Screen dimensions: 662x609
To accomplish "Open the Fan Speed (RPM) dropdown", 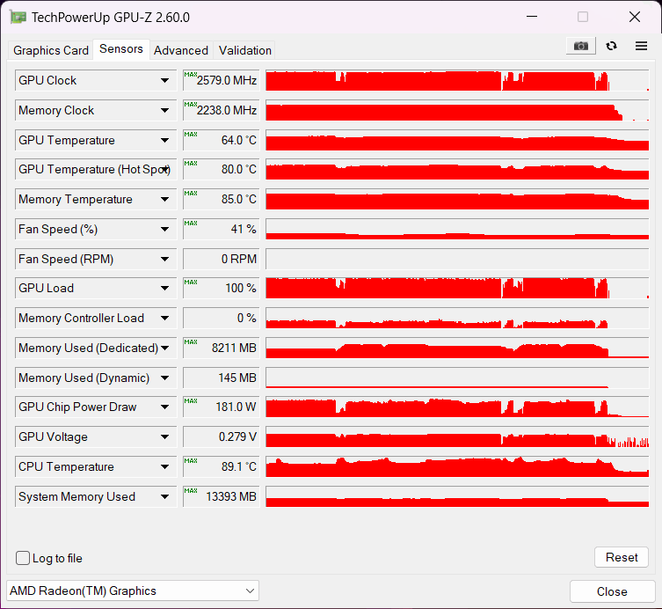I will pos(164,259).
